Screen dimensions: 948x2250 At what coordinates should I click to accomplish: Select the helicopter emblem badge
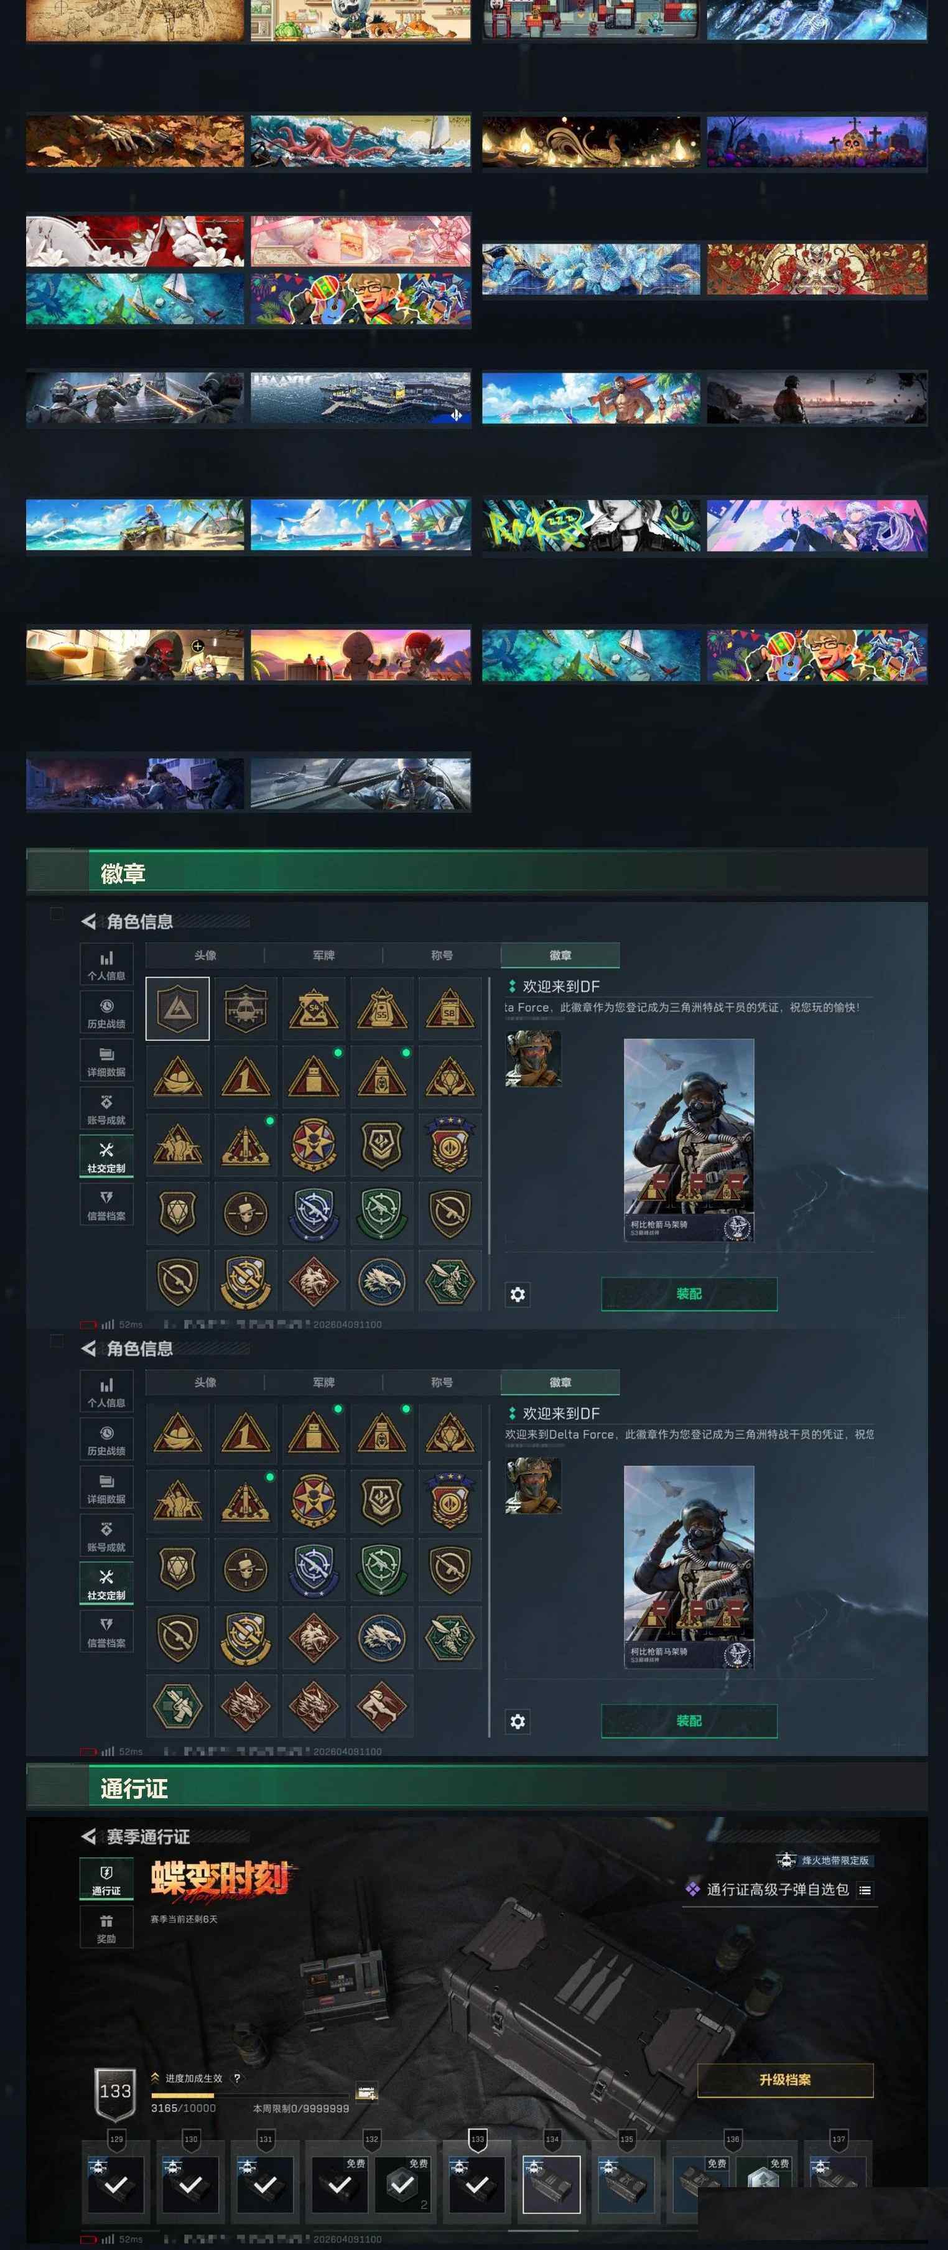coord(246,1009)
